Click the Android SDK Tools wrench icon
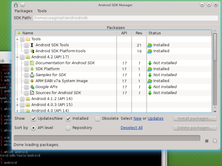This screenshot has height=166, width=222. point(32,45)
